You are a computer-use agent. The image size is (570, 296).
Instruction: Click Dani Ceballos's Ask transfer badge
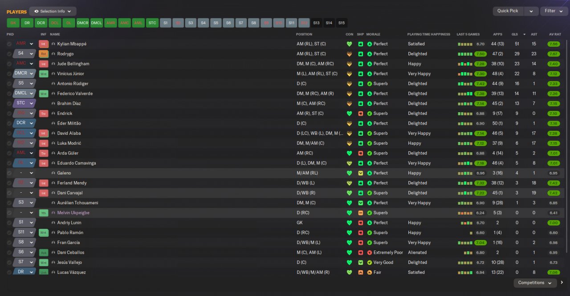coord(44,252)
